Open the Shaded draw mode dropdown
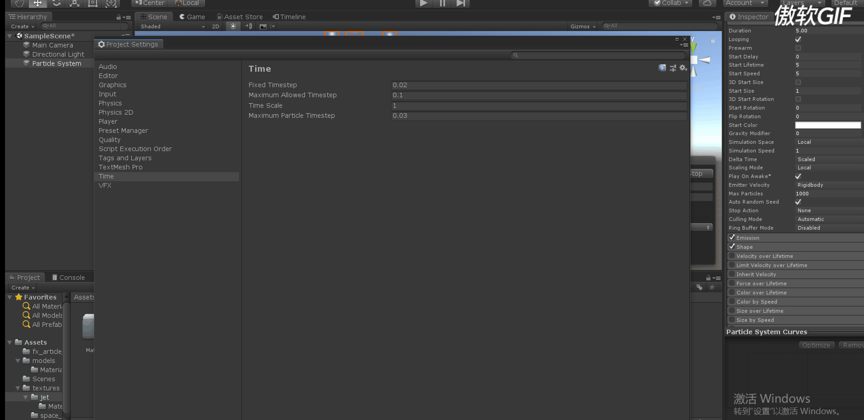Screen dimensions: 864x420 172,26
